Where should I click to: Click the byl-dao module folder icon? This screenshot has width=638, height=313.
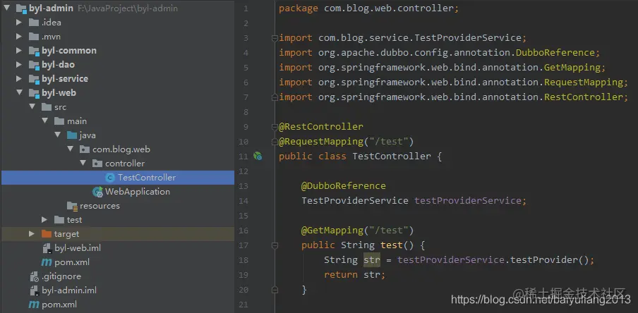[34, 65]
